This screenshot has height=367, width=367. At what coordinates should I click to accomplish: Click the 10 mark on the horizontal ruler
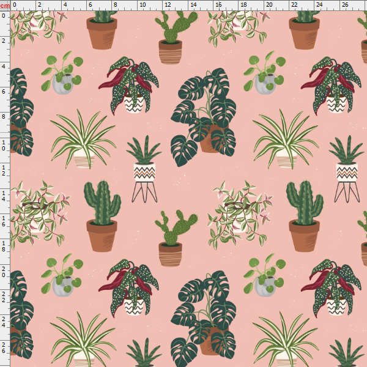[143, 5]
